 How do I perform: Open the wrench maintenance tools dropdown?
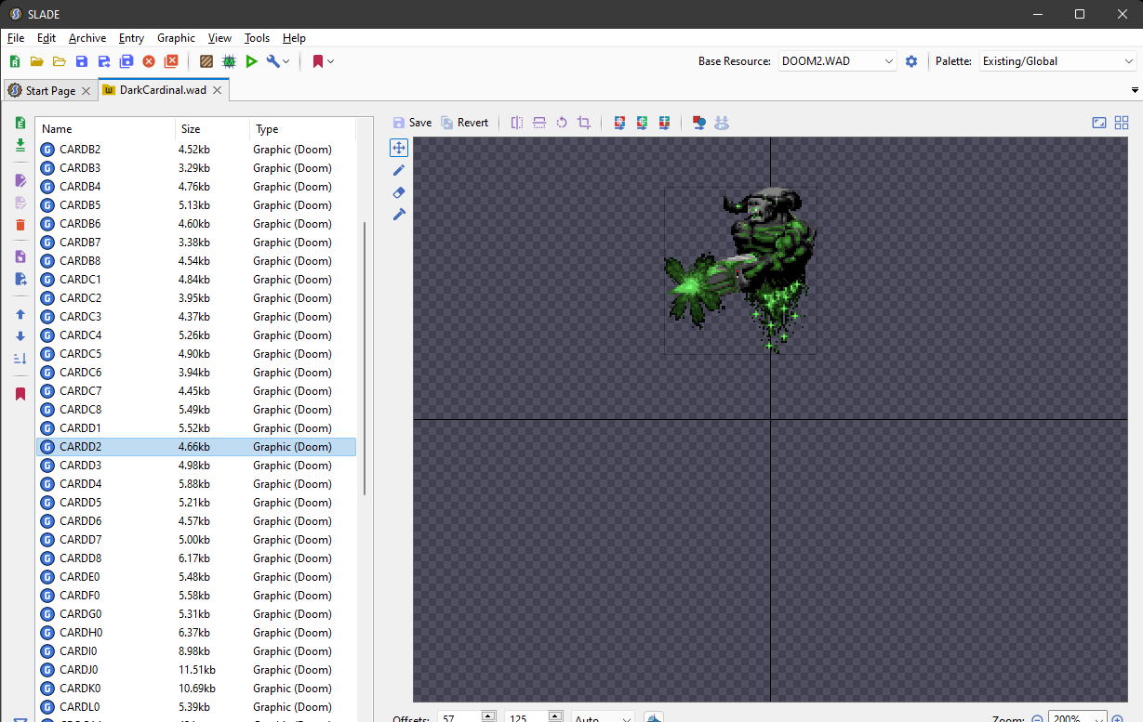278,61
